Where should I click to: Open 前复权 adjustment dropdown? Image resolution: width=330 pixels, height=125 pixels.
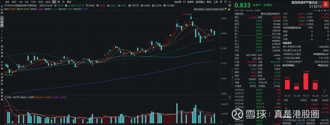click(191, 2)
